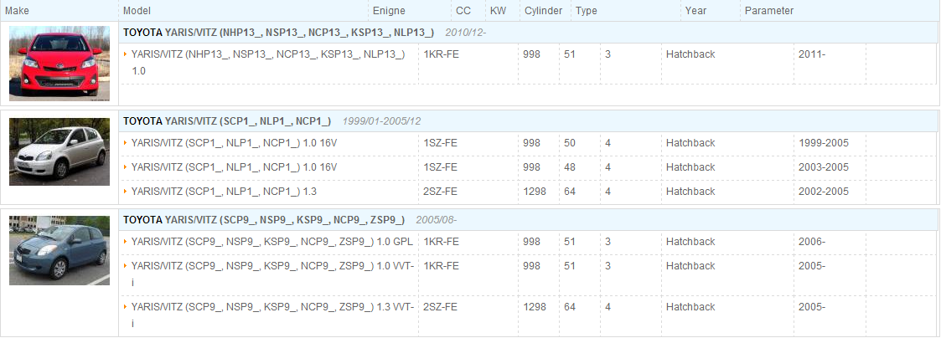Click the Type column header

587,11
